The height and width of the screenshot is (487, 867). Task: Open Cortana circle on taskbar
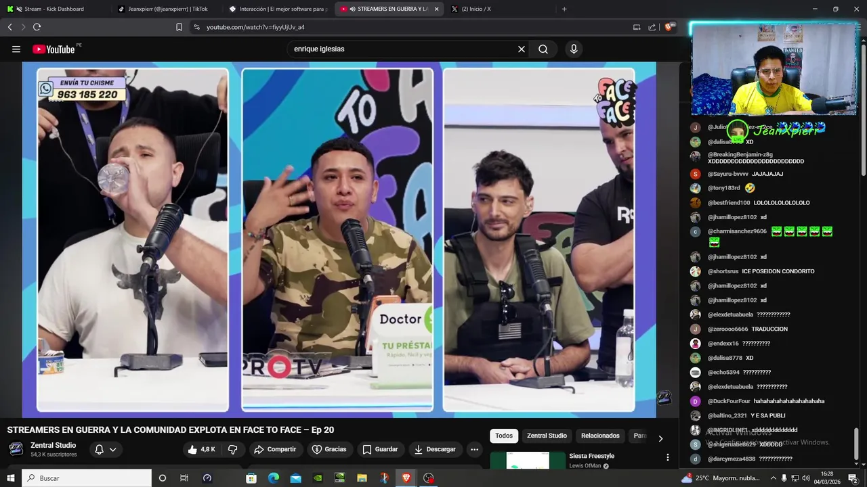pyautogui.click(x=162, y=478)
